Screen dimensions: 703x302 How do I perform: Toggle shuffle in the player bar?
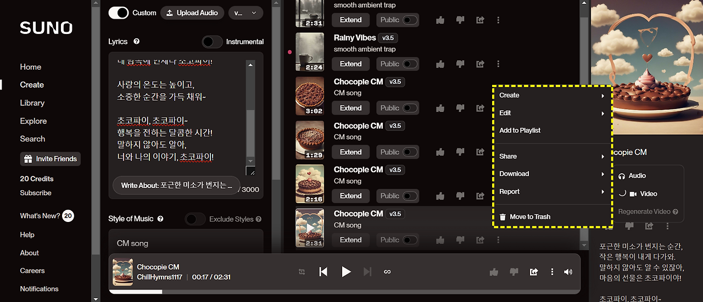pos(302,272)
